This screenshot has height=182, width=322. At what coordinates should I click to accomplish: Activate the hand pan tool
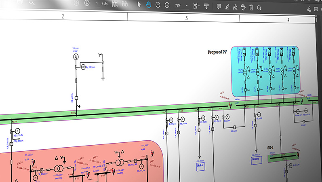click(148, 5)
